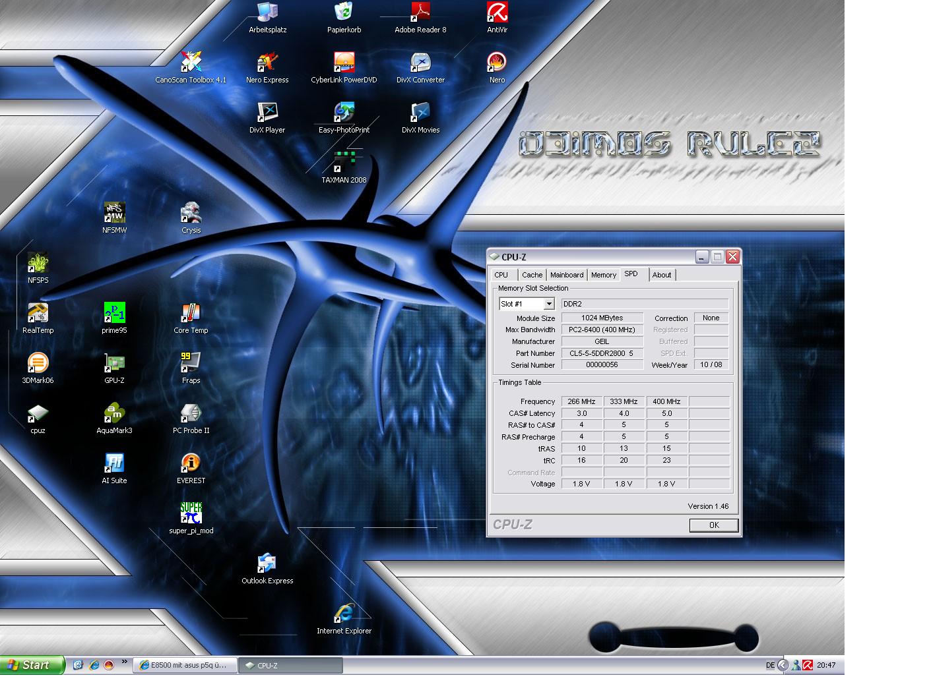
Task: Launch EVEREST from the desktop
Action: coord(191,469)
